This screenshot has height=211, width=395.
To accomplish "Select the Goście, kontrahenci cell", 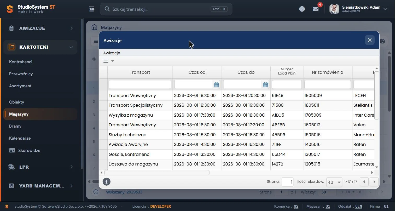I will click(x=140, y=155).
